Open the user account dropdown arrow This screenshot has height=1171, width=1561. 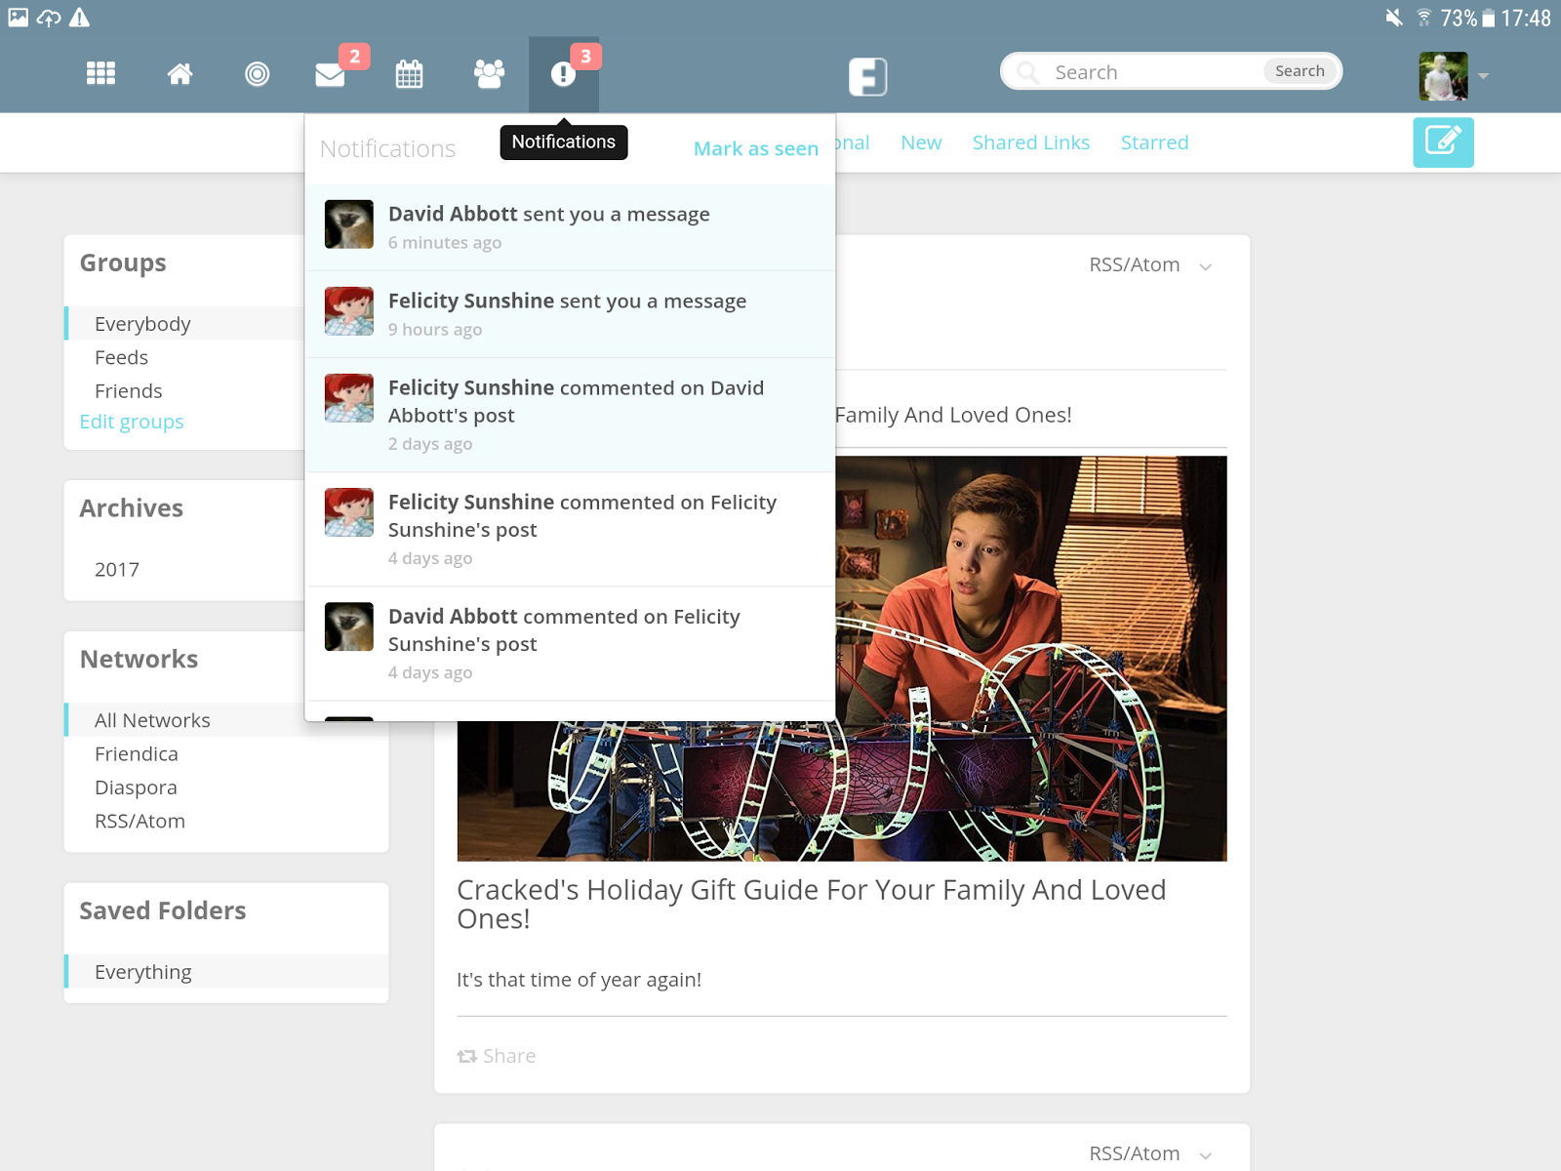coord(1484,75)
